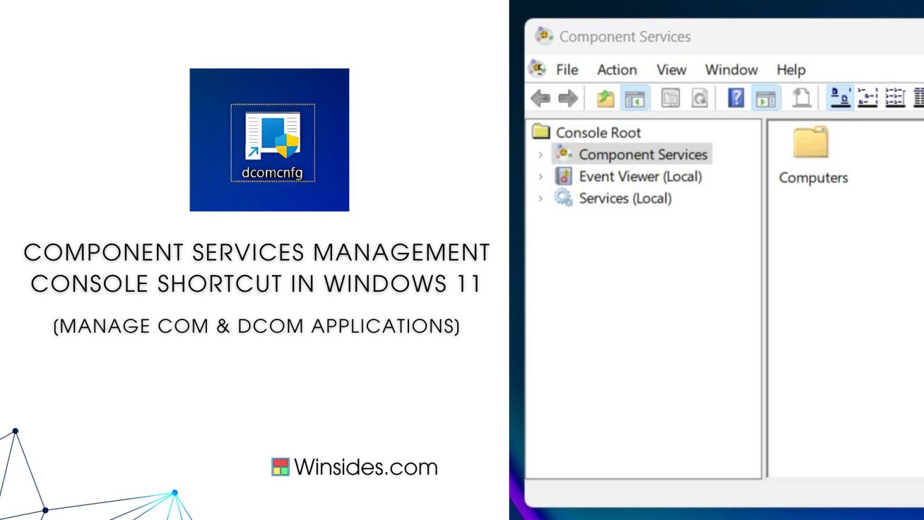Select the Console Root folder
Viewport: 924px width, 520px height.
click(x=599, y=132)
